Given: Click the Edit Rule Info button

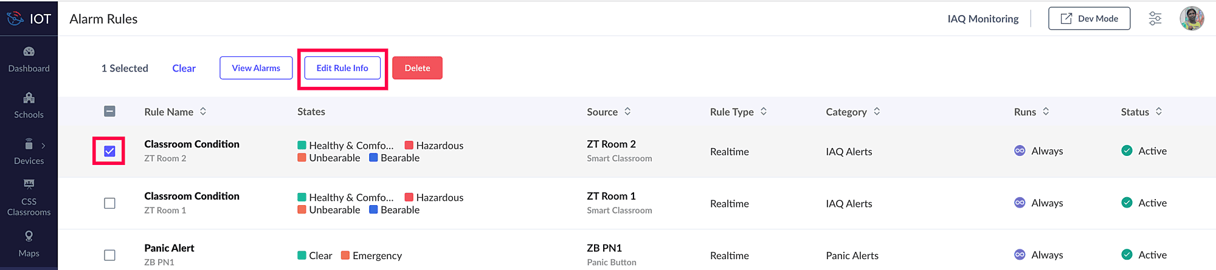Looking at the screenshot, I should click(342, 68).
